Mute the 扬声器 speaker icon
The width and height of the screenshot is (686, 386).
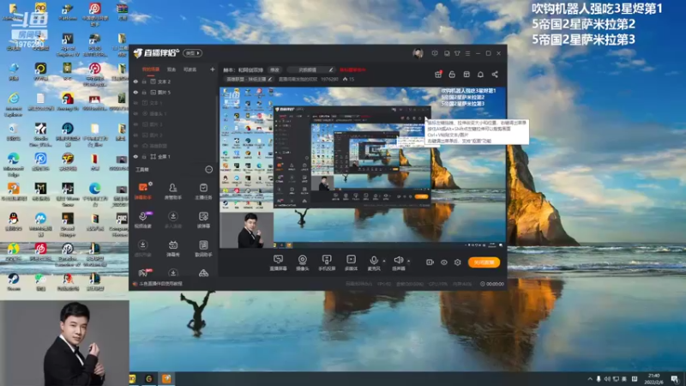[x=398, y=261]
